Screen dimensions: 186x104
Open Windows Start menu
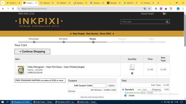point(2,102)
